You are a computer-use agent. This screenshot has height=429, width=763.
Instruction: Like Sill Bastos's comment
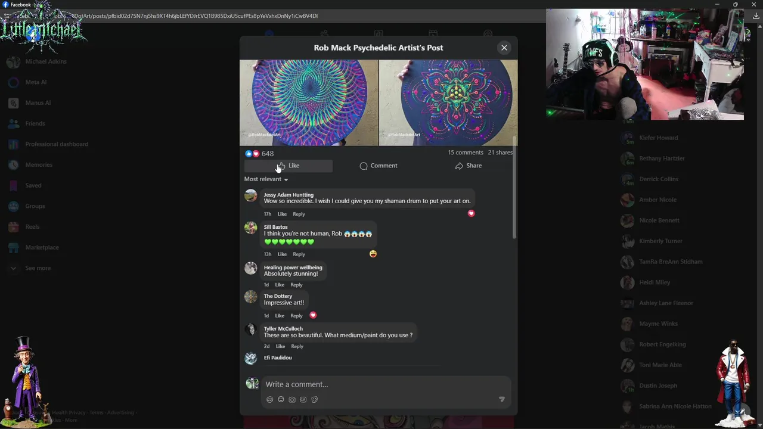[282, 254]
